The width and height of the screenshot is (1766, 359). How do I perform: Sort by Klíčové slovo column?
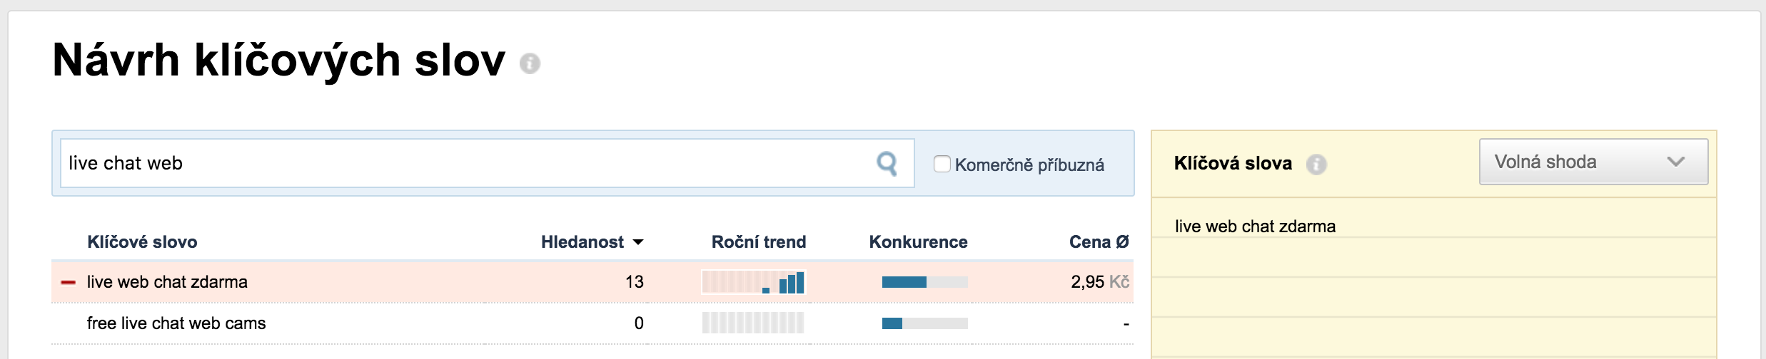pyautogui.click(x=142, y=242)
